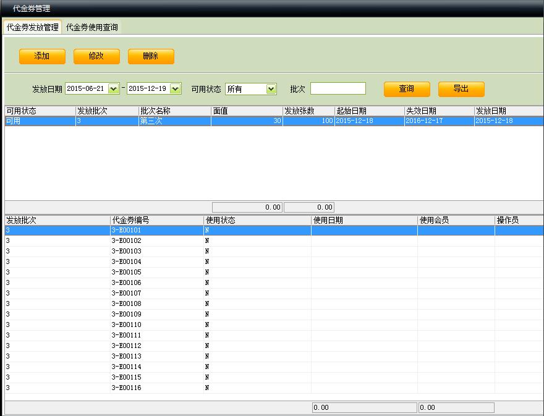
Task: Select voucher 3-E00109 row
Action: click(274, 315)
